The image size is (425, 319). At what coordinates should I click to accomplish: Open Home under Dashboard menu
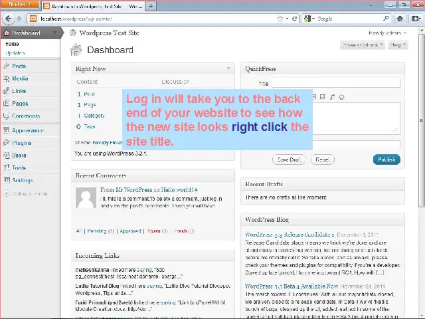click(12, 44)
